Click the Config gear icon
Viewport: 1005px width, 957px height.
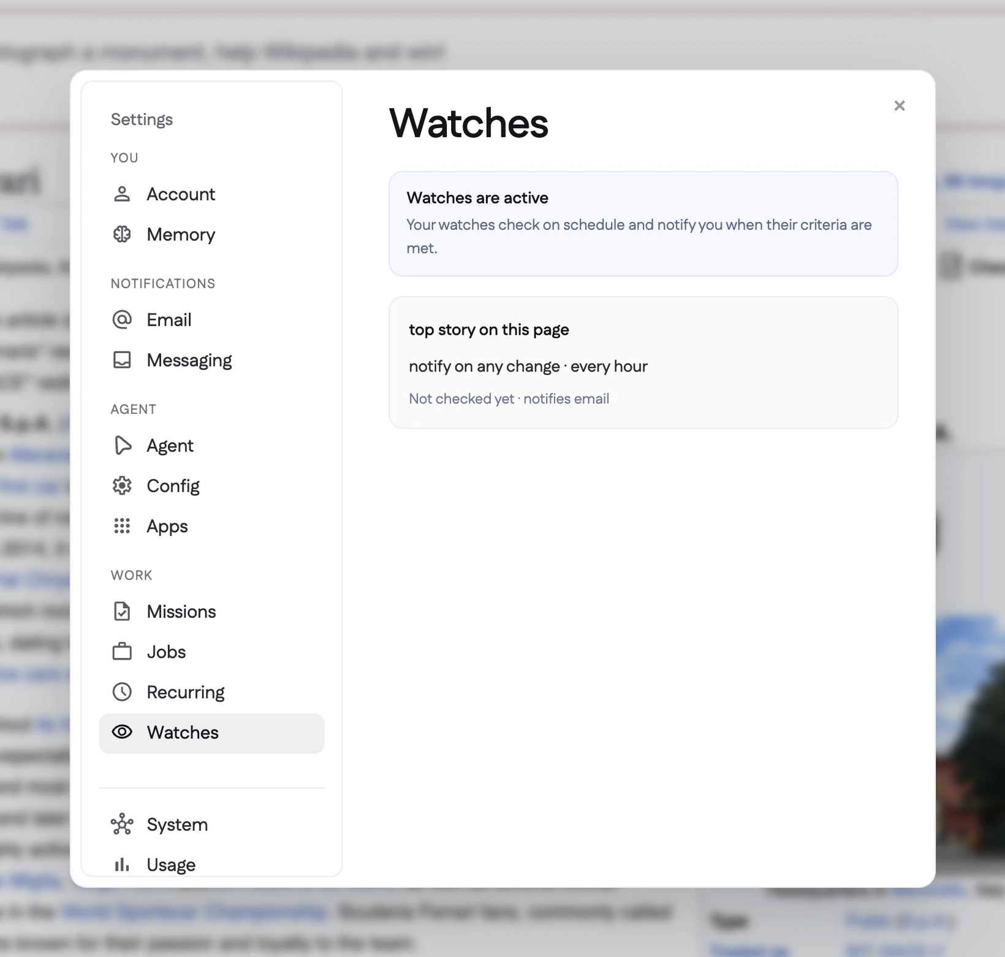tap(122, 486)
